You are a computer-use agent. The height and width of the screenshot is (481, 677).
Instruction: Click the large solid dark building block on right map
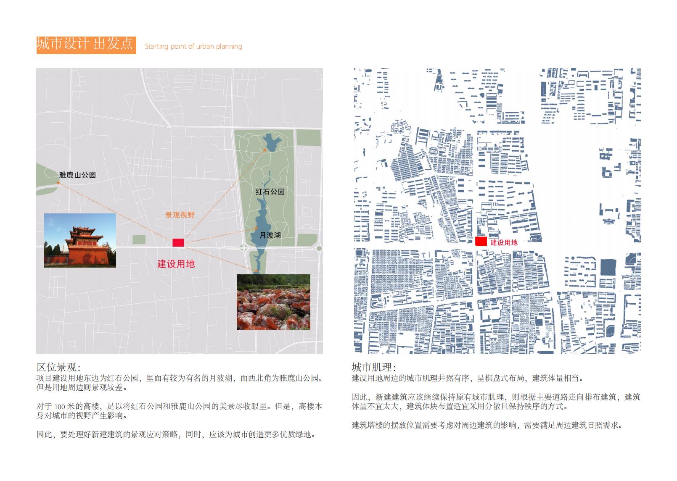pyautogui.click(x=607, y=268)
